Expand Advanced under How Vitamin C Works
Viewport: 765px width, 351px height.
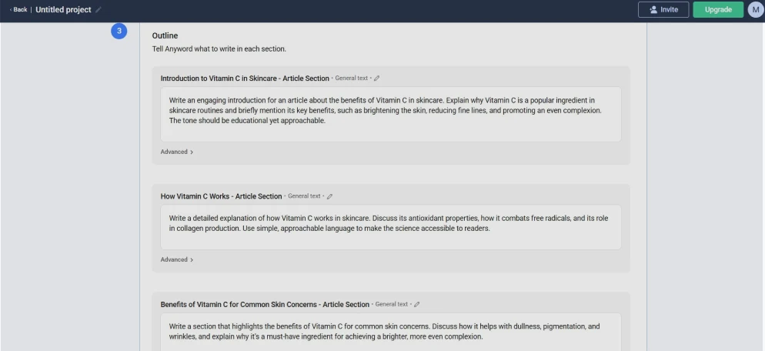[x=177, y=259]
